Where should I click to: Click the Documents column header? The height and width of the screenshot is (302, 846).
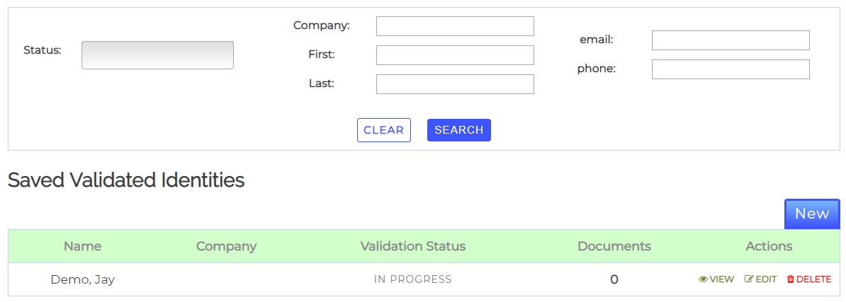(614, 246)
